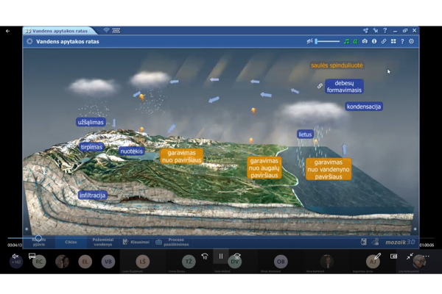Switch to the 'Reljefo pjūvis' tab
Image resolution: width=442 pixels, height=294 pixels.
pos(39,242)
